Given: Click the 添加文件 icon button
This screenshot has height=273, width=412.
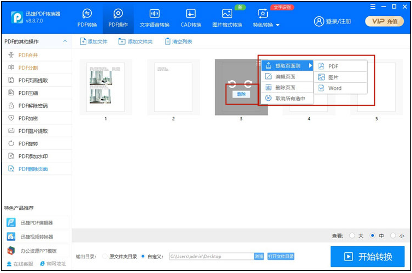Looking at the screenshot, I should click(x=83, y=41).
